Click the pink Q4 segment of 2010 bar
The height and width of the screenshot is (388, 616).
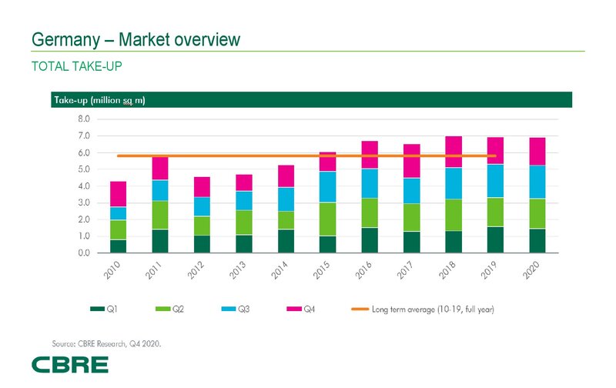118,194
